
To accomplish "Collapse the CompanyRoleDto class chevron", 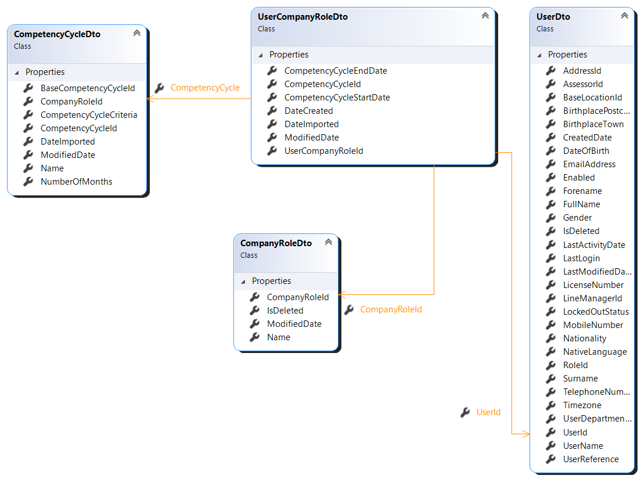I will [328, 242].
